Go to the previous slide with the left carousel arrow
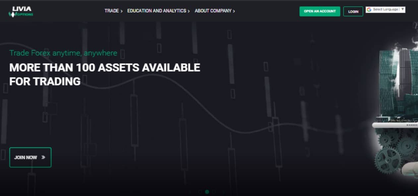 191,192
